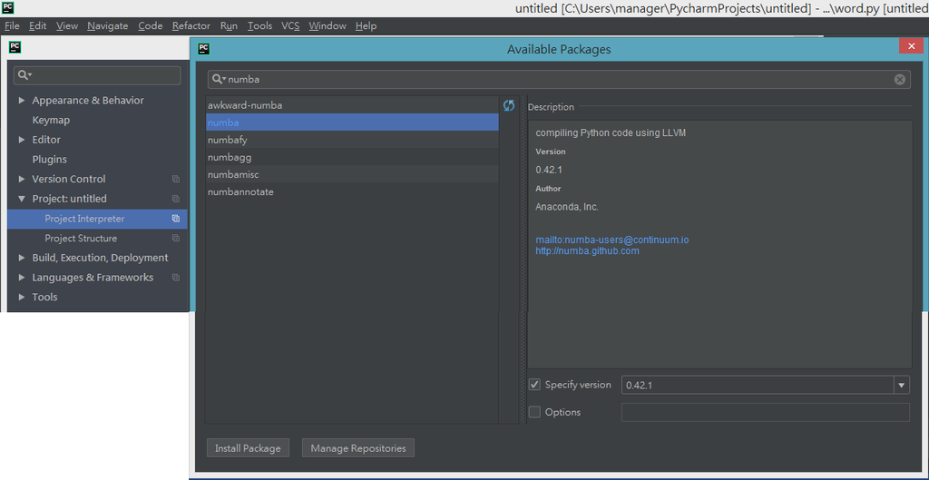Click the PyCharm icon in main title bar
This screenshot has width=929, height=480.
tap(7, 8)
